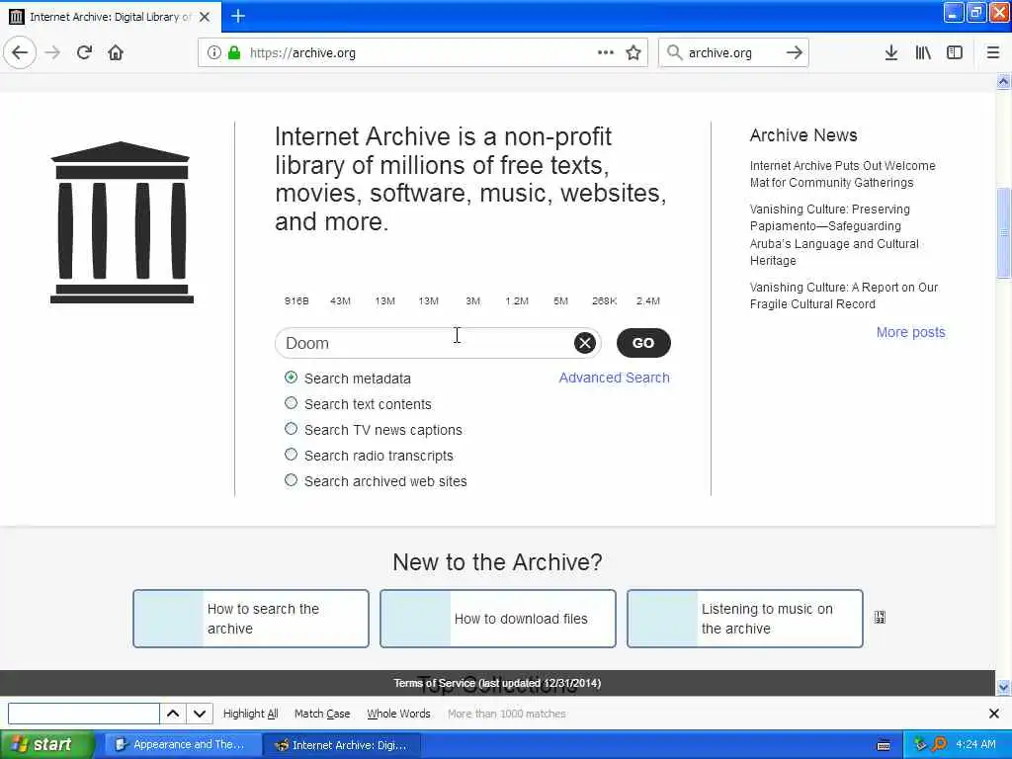Click the vertical scrollbar thumb
Image resolution: width=1012 pixels, height=759 pixels.
point(1003,233)
